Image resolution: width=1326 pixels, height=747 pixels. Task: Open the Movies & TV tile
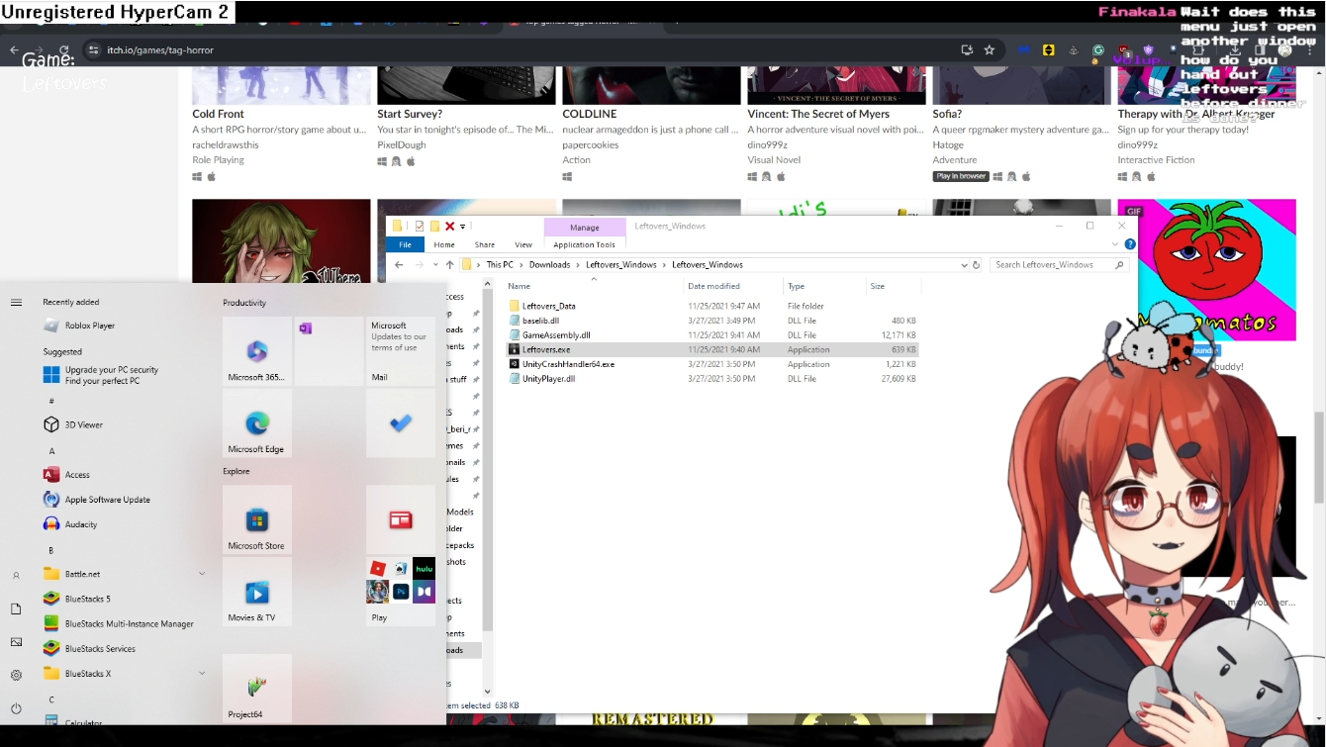[257, 592]
